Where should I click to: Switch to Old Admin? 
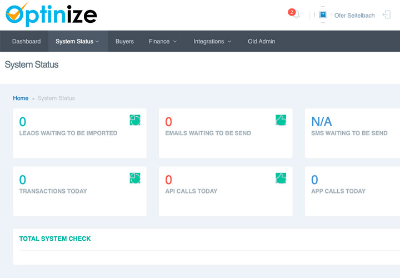coord(262,41)
